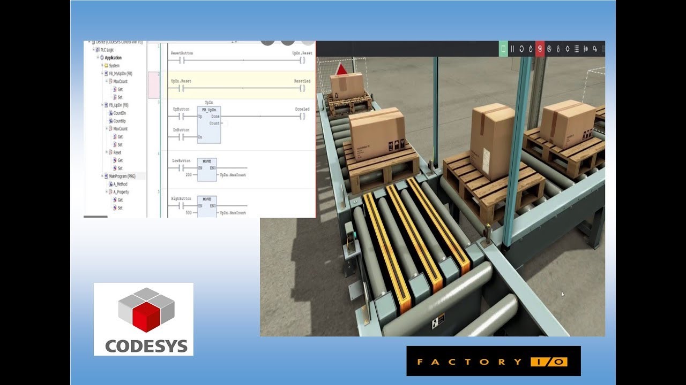The height and width of the screenshot is (385, 686).
Task: Click the linked-circles icon in Factory I/O toolbar
Action: coord(594,49)
